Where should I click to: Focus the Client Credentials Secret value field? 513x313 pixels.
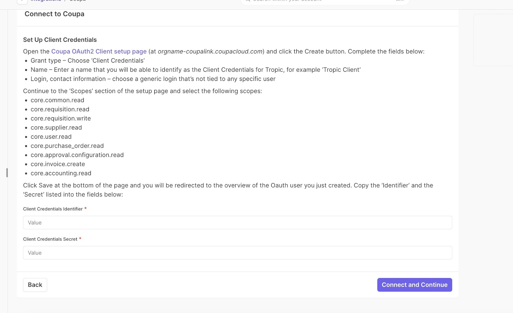tap(237, 253)
